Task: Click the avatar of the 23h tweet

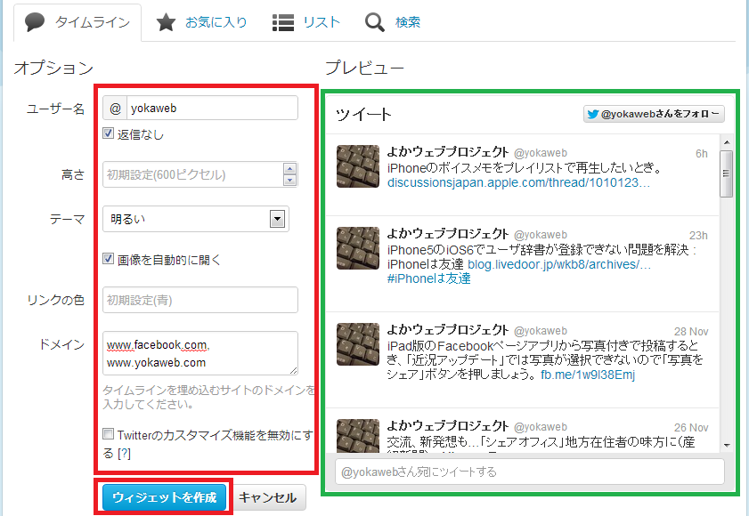Action: click(x=358, y=248)
